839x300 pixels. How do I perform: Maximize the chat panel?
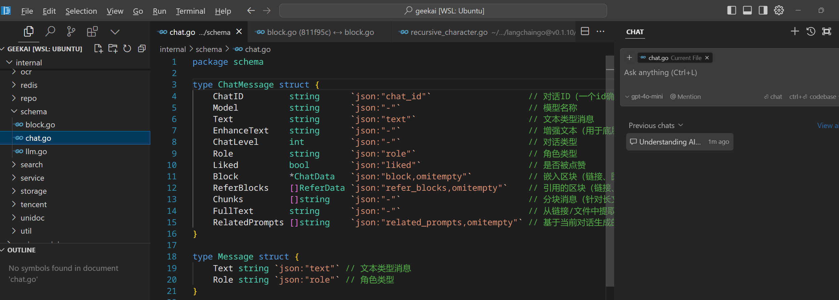(827, 32)
